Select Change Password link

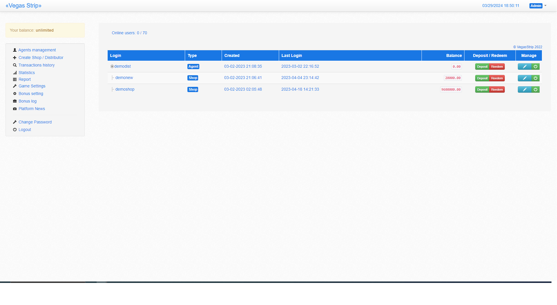[35, 122]
